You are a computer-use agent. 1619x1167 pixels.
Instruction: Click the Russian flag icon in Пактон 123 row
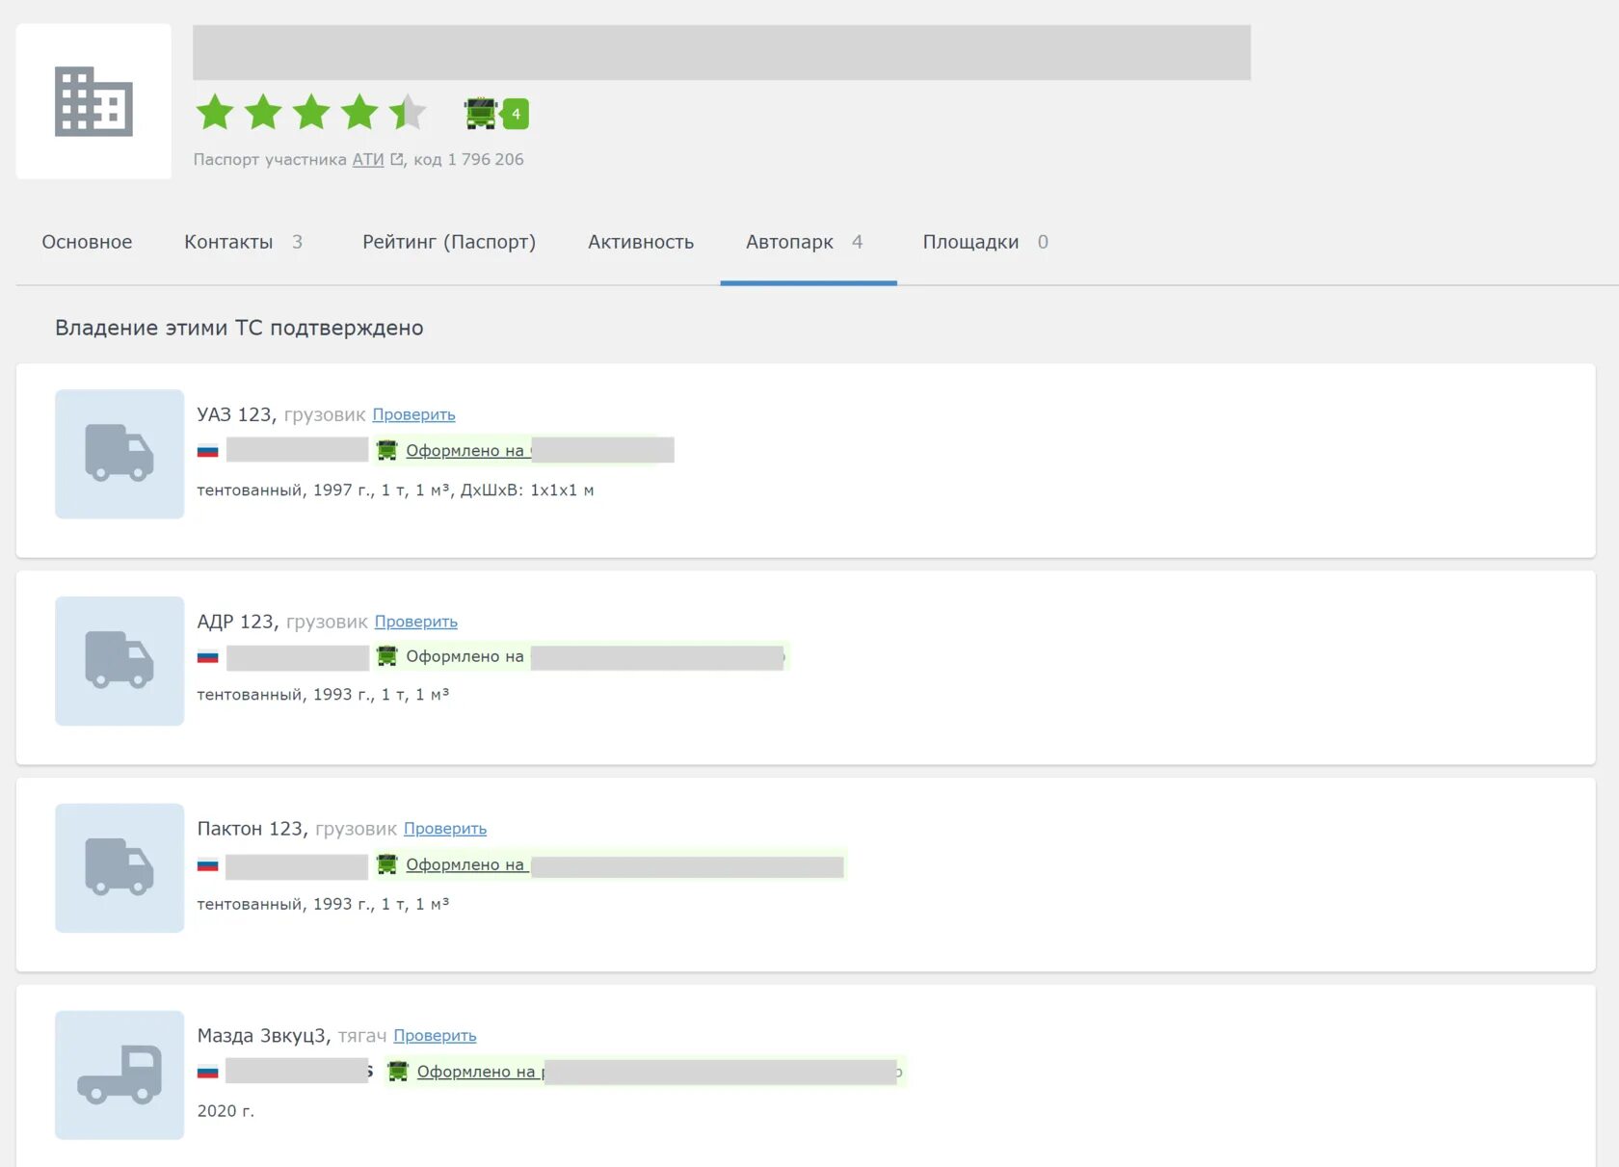pos(208,864)
